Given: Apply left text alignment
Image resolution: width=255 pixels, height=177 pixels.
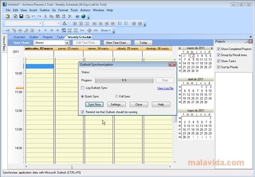Looking at the screenshot, I should [94, 24].
